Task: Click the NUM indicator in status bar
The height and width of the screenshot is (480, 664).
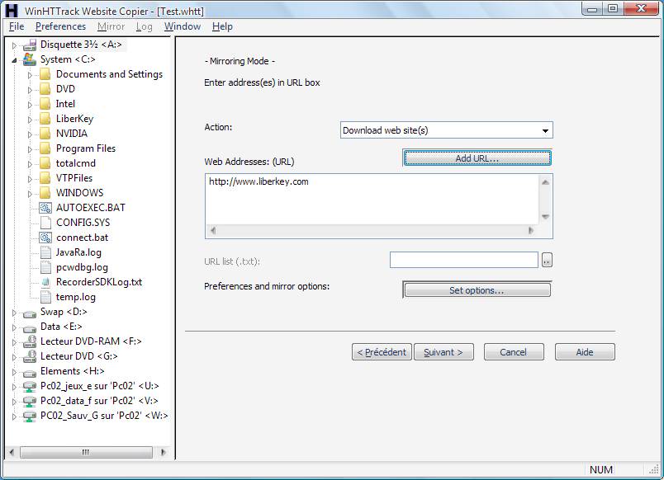Action: 601,469
